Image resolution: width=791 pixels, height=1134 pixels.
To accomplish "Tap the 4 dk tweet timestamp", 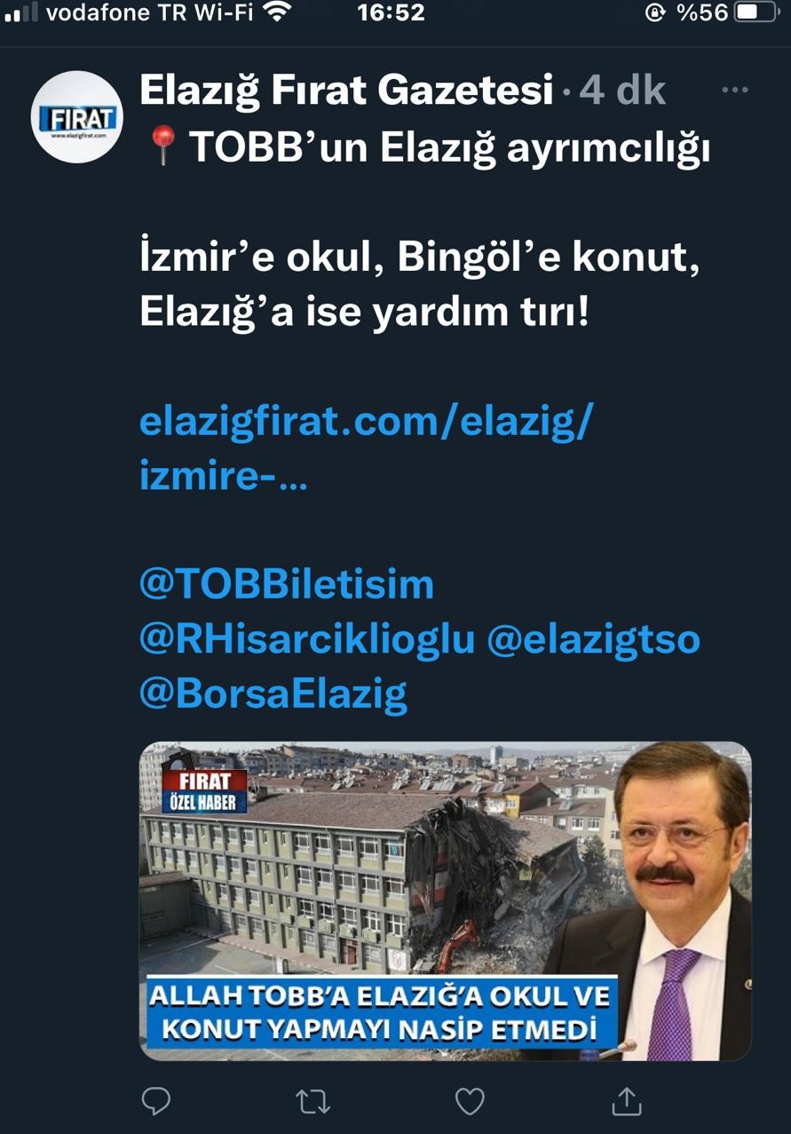I will (x=621, y=91).
